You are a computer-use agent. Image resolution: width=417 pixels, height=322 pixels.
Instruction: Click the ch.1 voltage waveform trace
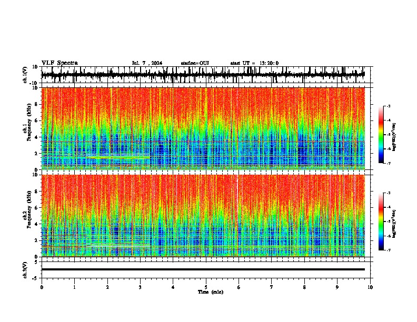click(203, 75)
